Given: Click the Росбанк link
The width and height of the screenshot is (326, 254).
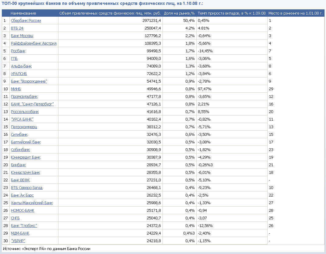Looking at the screenshot, I should point(18,51).
